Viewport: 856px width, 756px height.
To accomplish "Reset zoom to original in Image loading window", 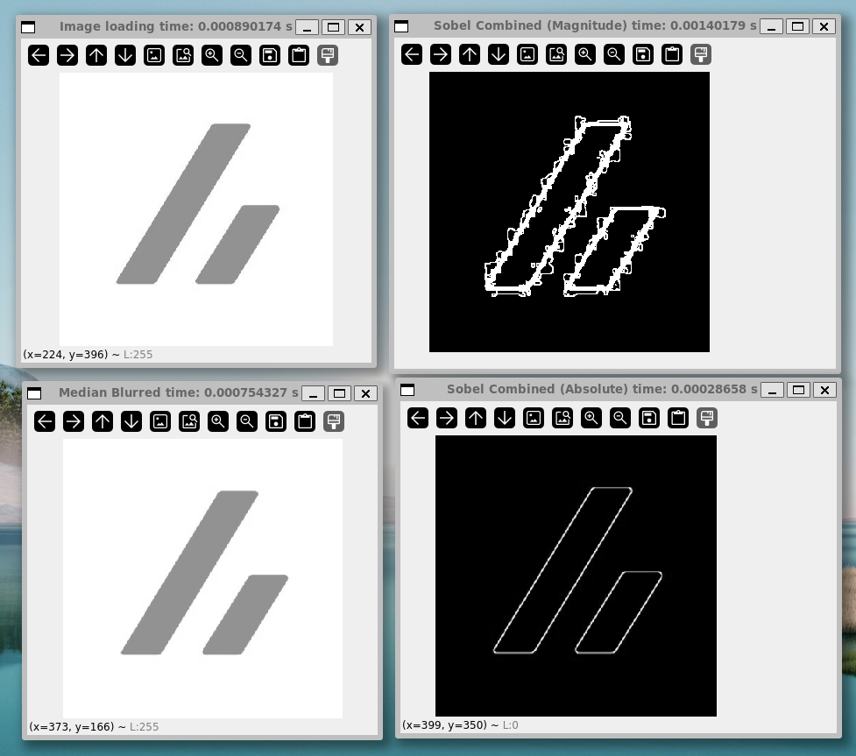I will pyautogui.click(x=154, y=55).
